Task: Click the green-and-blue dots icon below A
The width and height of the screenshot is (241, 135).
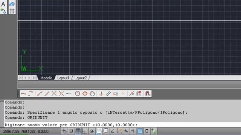Action: (3, 11)
